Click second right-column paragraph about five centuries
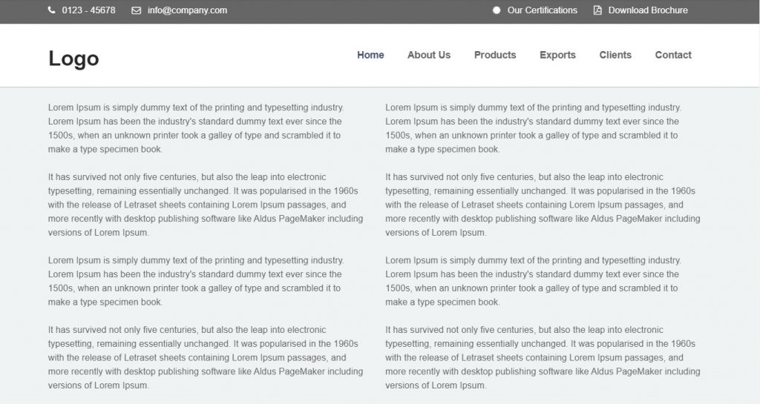 [543, 205]
